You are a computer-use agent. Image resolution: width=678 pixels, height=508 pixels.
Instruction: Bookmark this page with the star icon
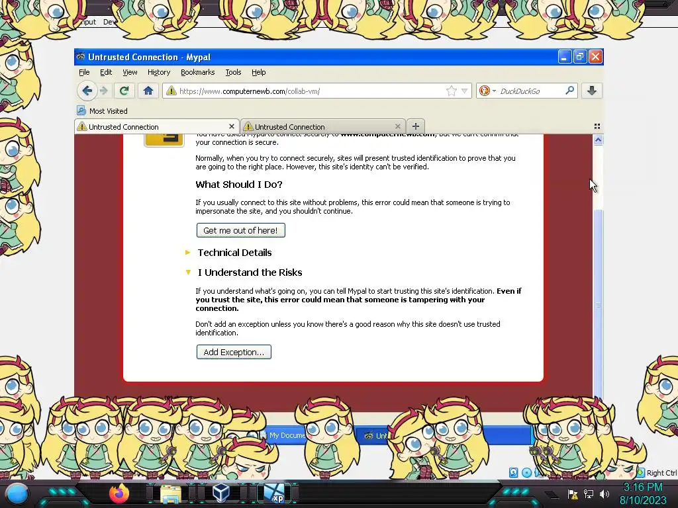pyautogui.click(x=452, y=91)
